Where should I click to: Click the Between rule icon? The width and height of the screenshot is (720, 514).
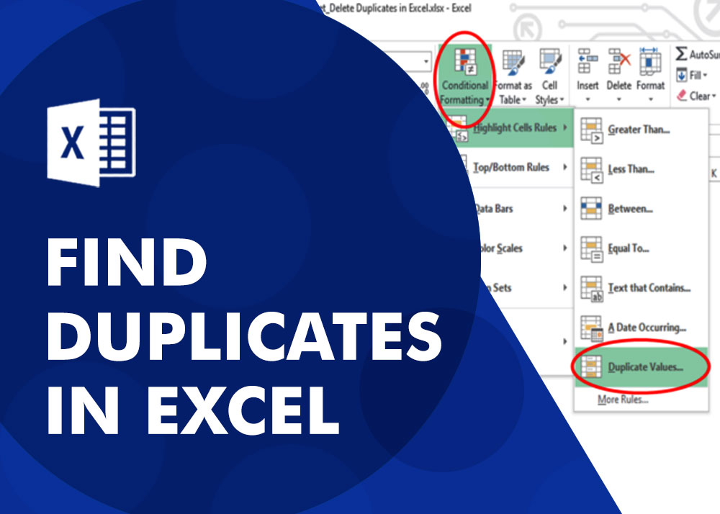point(591,209)
